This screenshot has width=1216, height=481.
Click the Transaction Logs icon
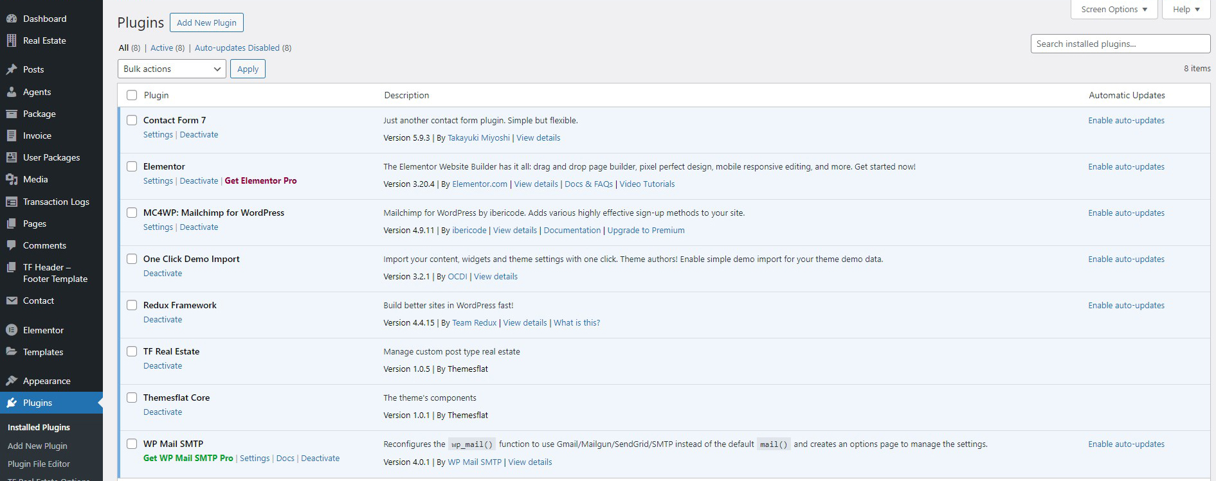click(11, 202)
